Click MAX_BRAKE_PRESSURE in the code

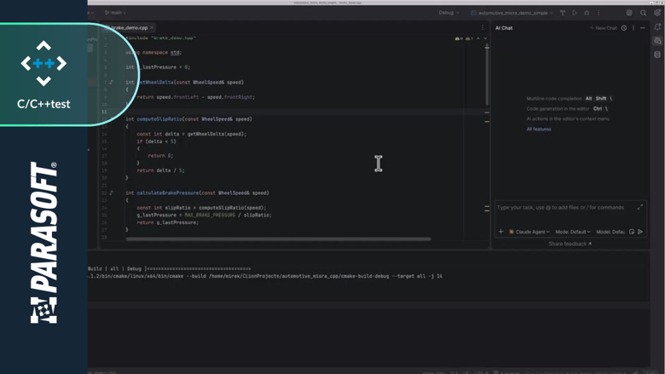click(x=210, y=216)
